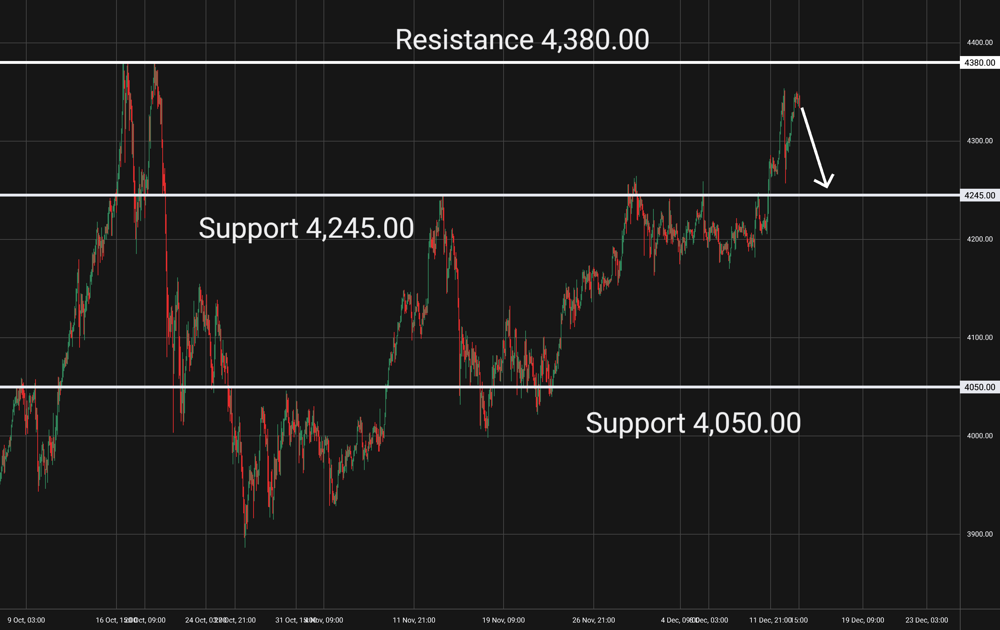Viewport: 1000px width, 630px height.
Task: Select the "Support 4,245.00" text annotation
Action: pos(306,228)
